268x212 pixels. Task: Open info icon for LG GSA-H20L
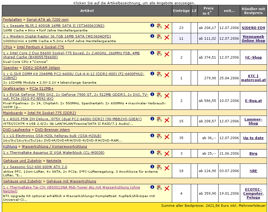coord(152,135)
